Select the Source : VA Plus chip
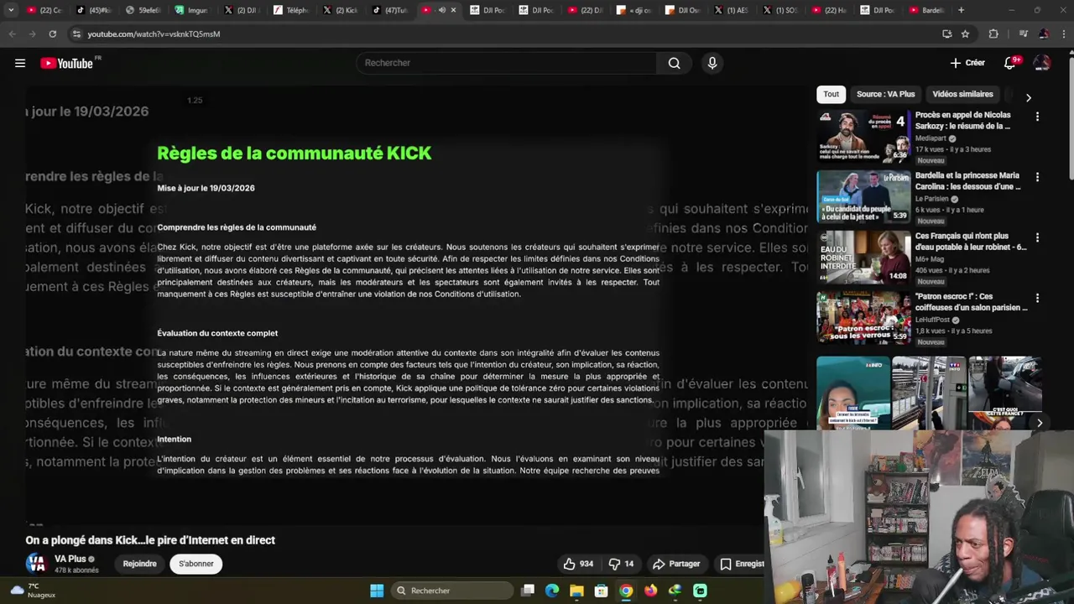Screen dimensions: 1074x604 (885, 94)
